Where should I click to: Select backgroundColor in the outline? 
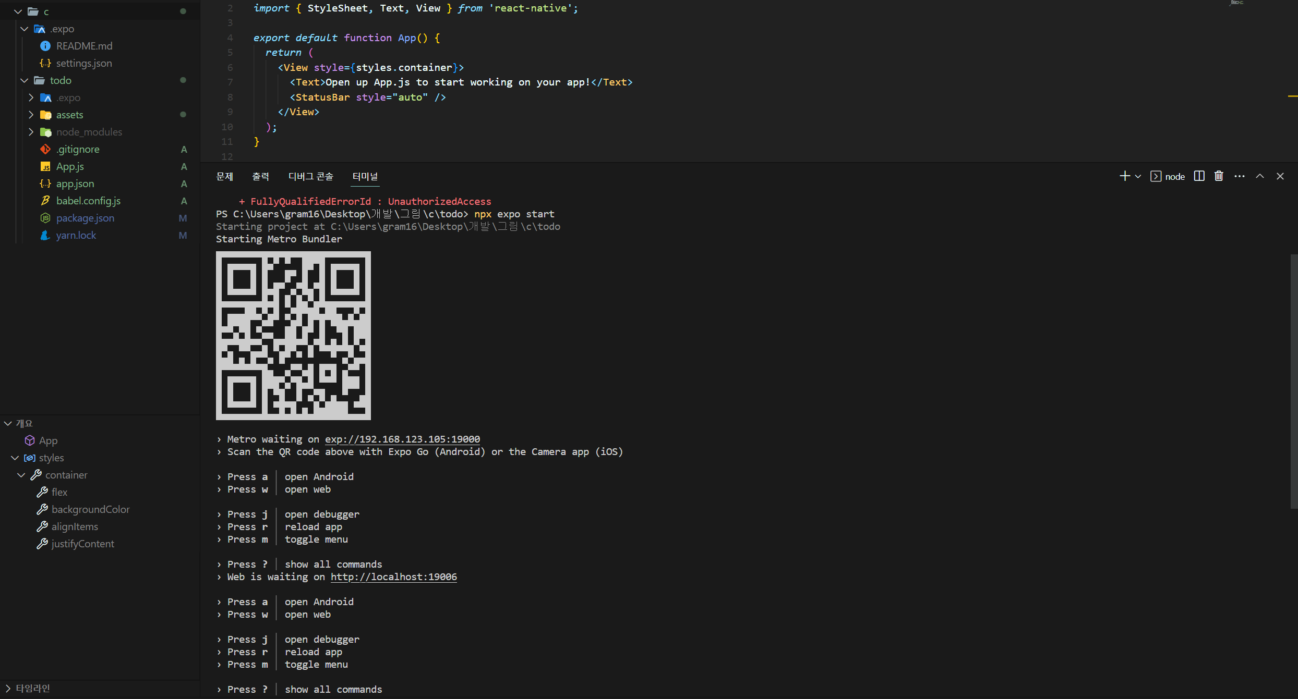91,509
